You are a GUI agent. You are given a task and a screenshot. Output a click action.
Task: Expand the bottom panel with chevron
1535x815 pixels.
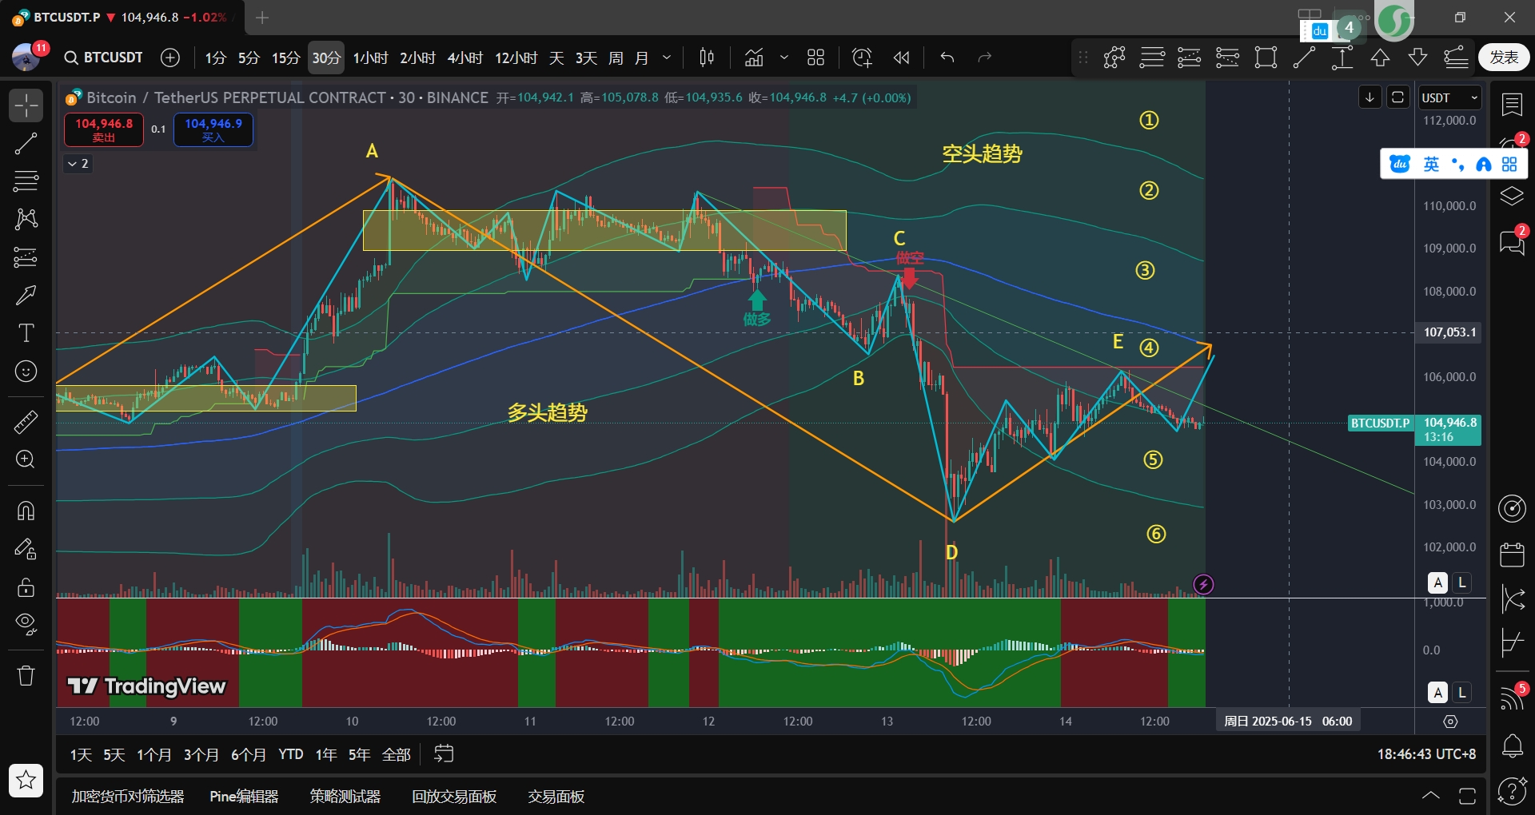tap(1431, 795)
